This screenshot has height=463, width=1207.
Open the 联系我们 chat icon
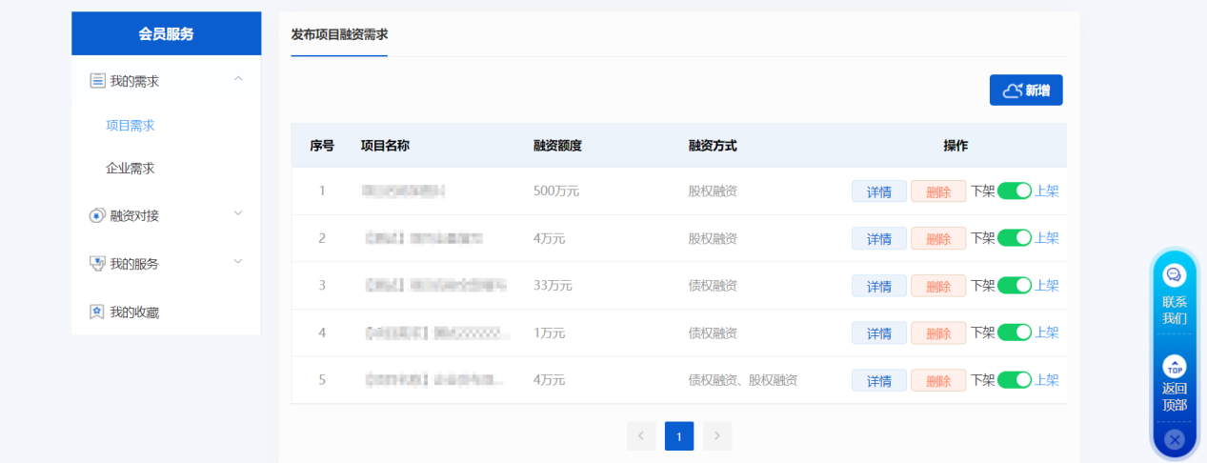[x=1174, y=275]
